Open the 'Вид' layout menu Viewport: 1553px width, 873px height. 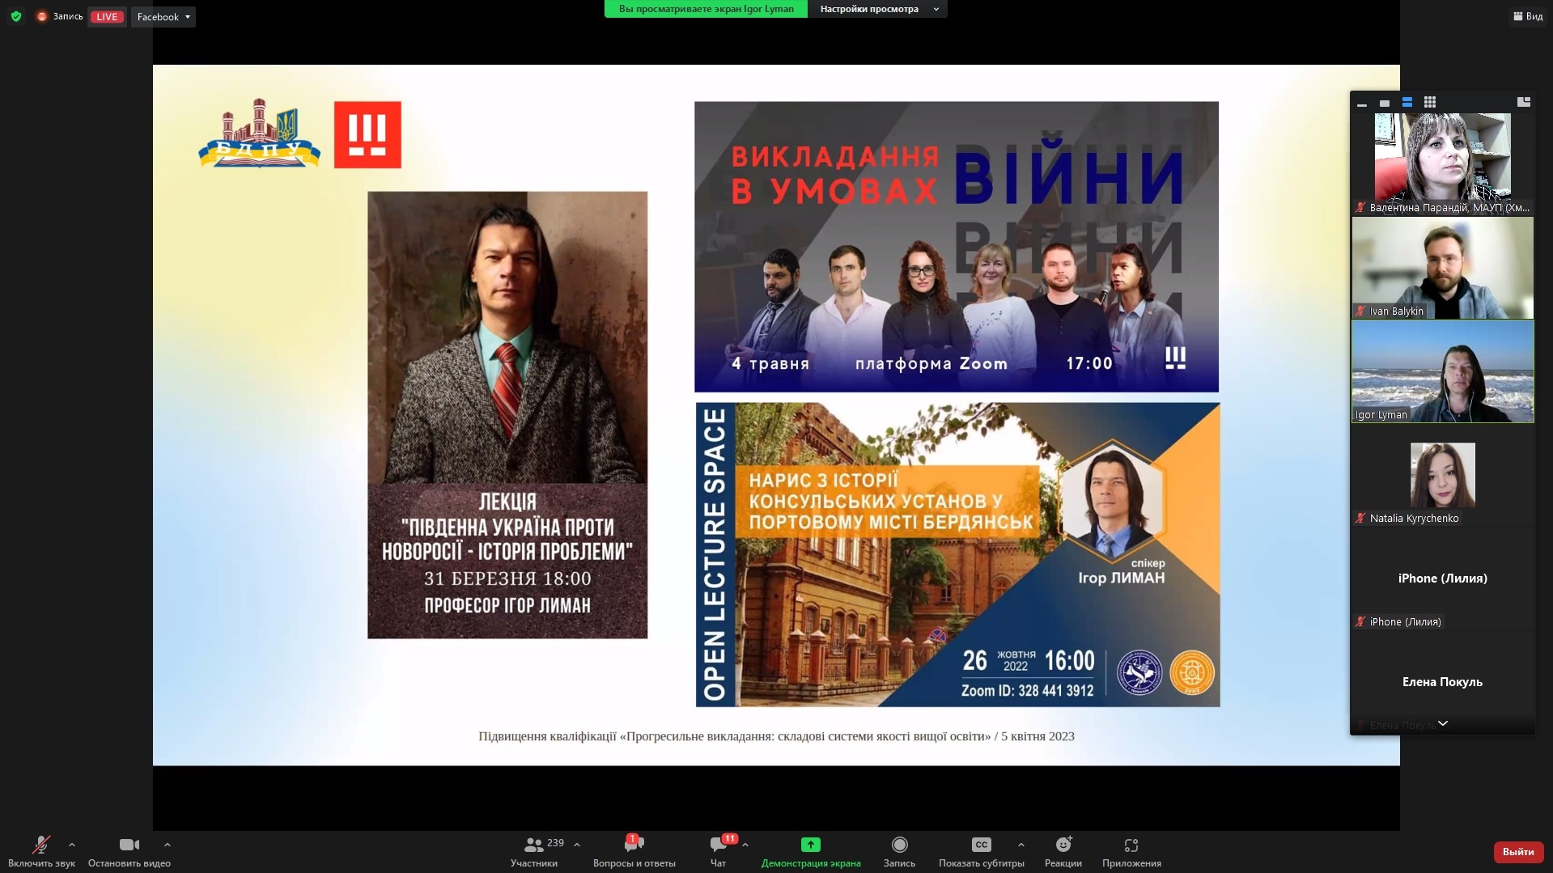tap(1528, 16)
